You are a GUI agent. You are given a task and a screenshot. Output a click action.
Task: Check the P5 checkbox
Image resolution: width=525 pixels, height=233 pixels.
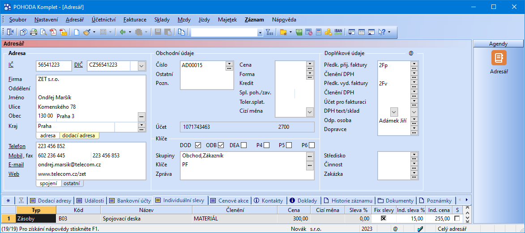point(289,145)
